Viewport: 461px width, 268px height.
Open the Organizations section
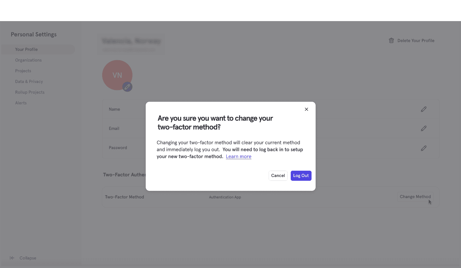[x=28, y=60]
